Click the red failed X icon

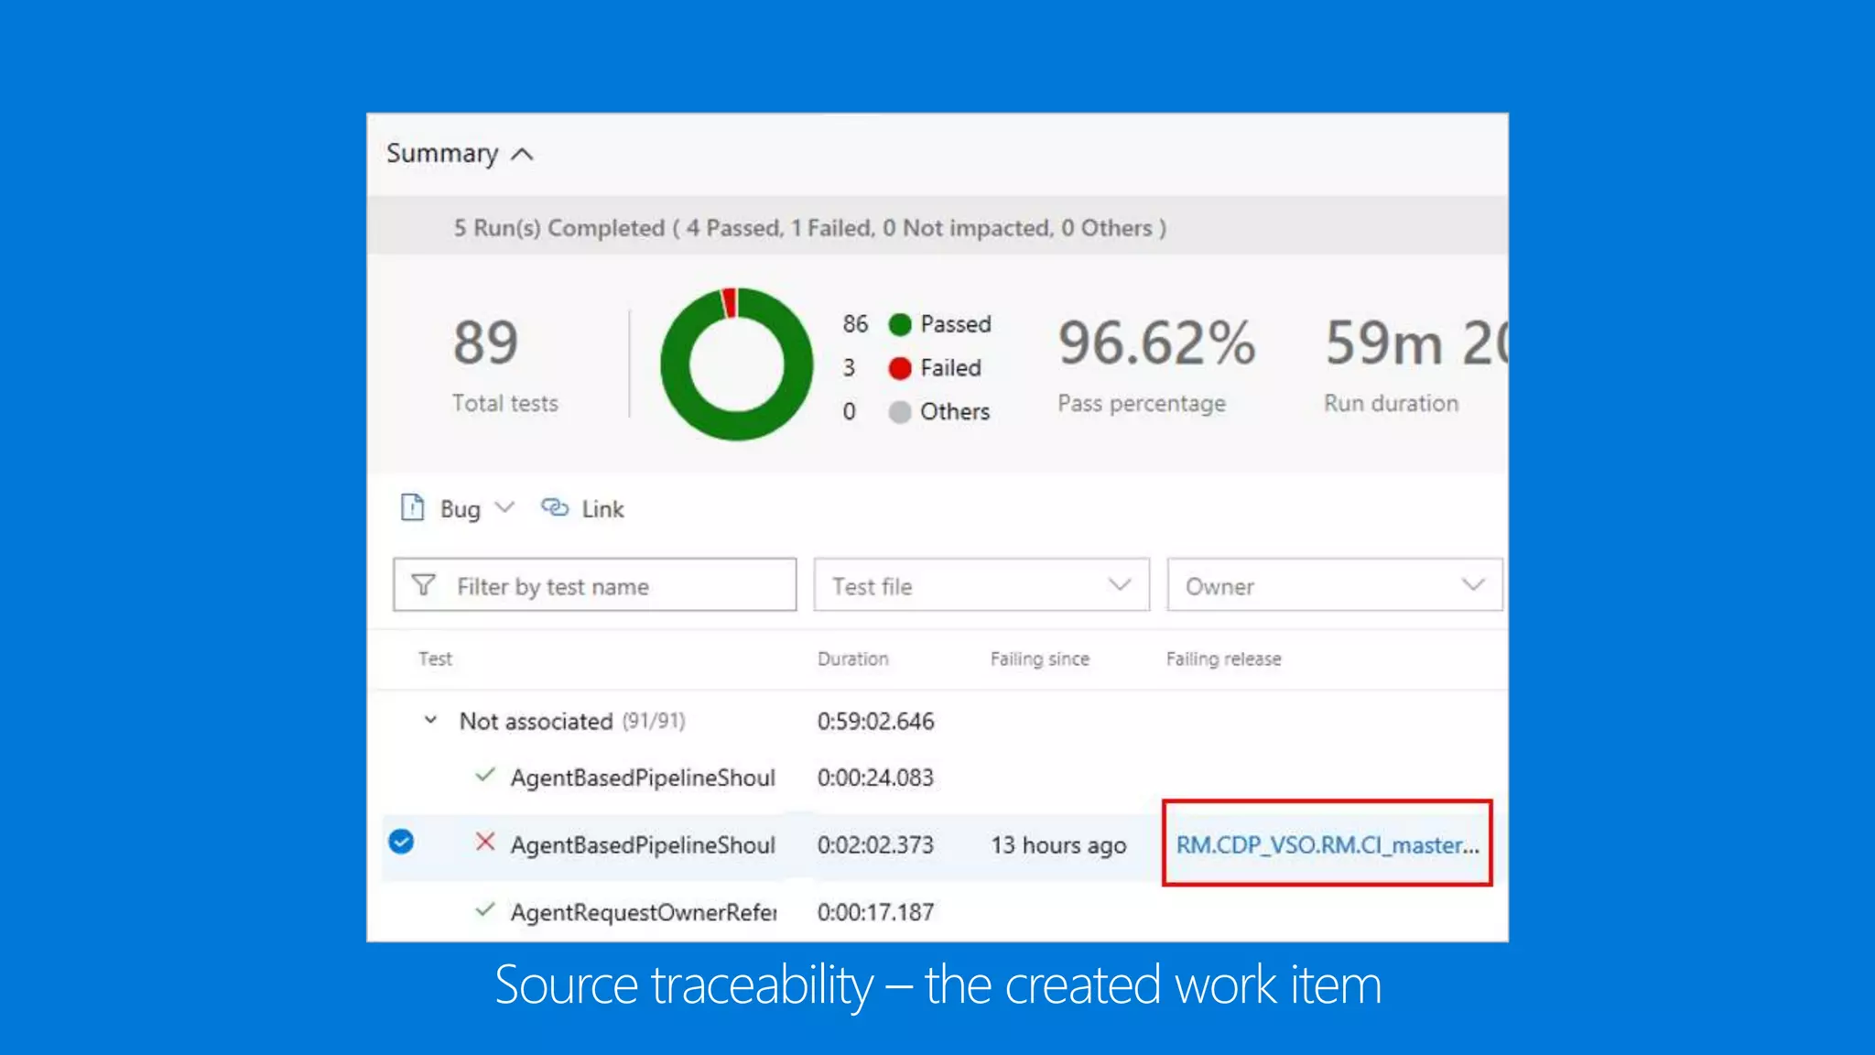click(485, 842)
